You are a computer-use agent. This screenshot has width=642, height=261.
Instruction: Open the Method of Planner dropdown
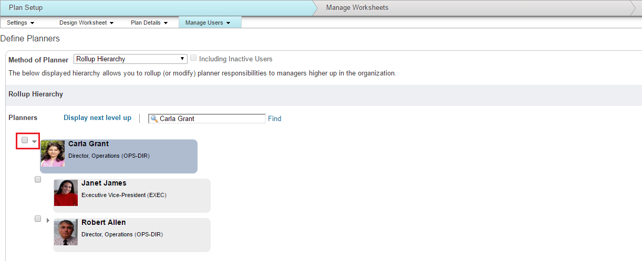coord(130,59)
